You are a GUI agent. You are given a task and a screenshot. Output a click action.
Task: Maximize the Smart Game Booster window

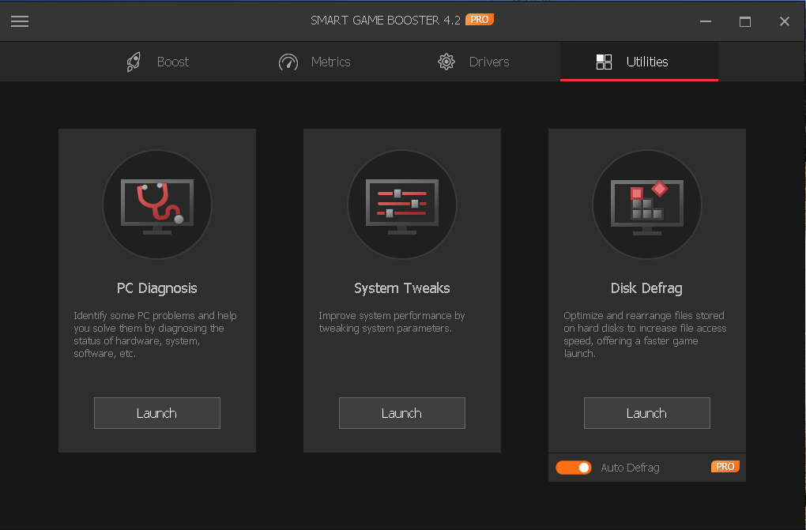coord(745,21)
